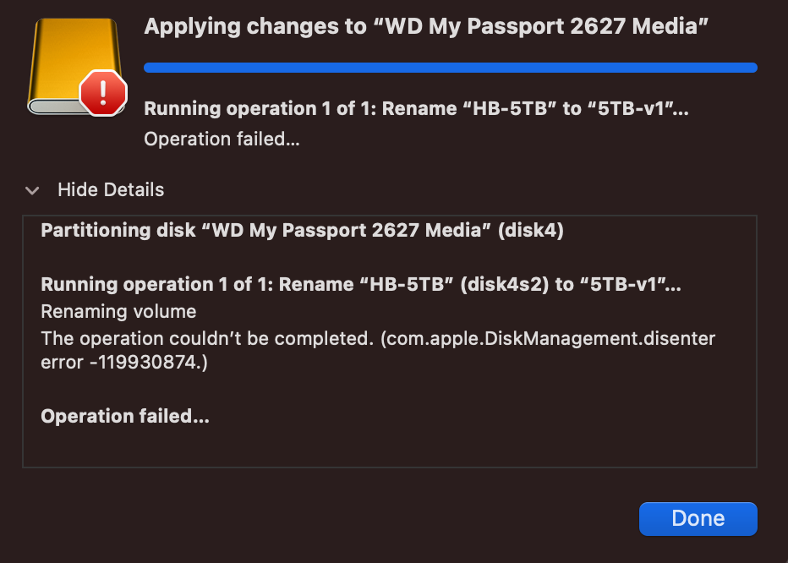Click the Done button
Image resolution: width=788 pixels, height=563 pixels.
(698, 518)
